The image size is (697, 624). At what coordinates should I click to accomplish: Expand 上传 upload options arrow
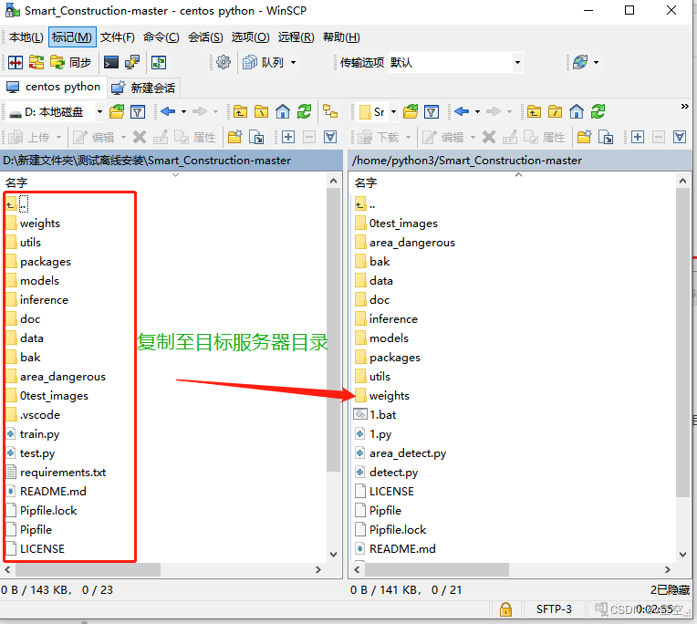point(58,138)
